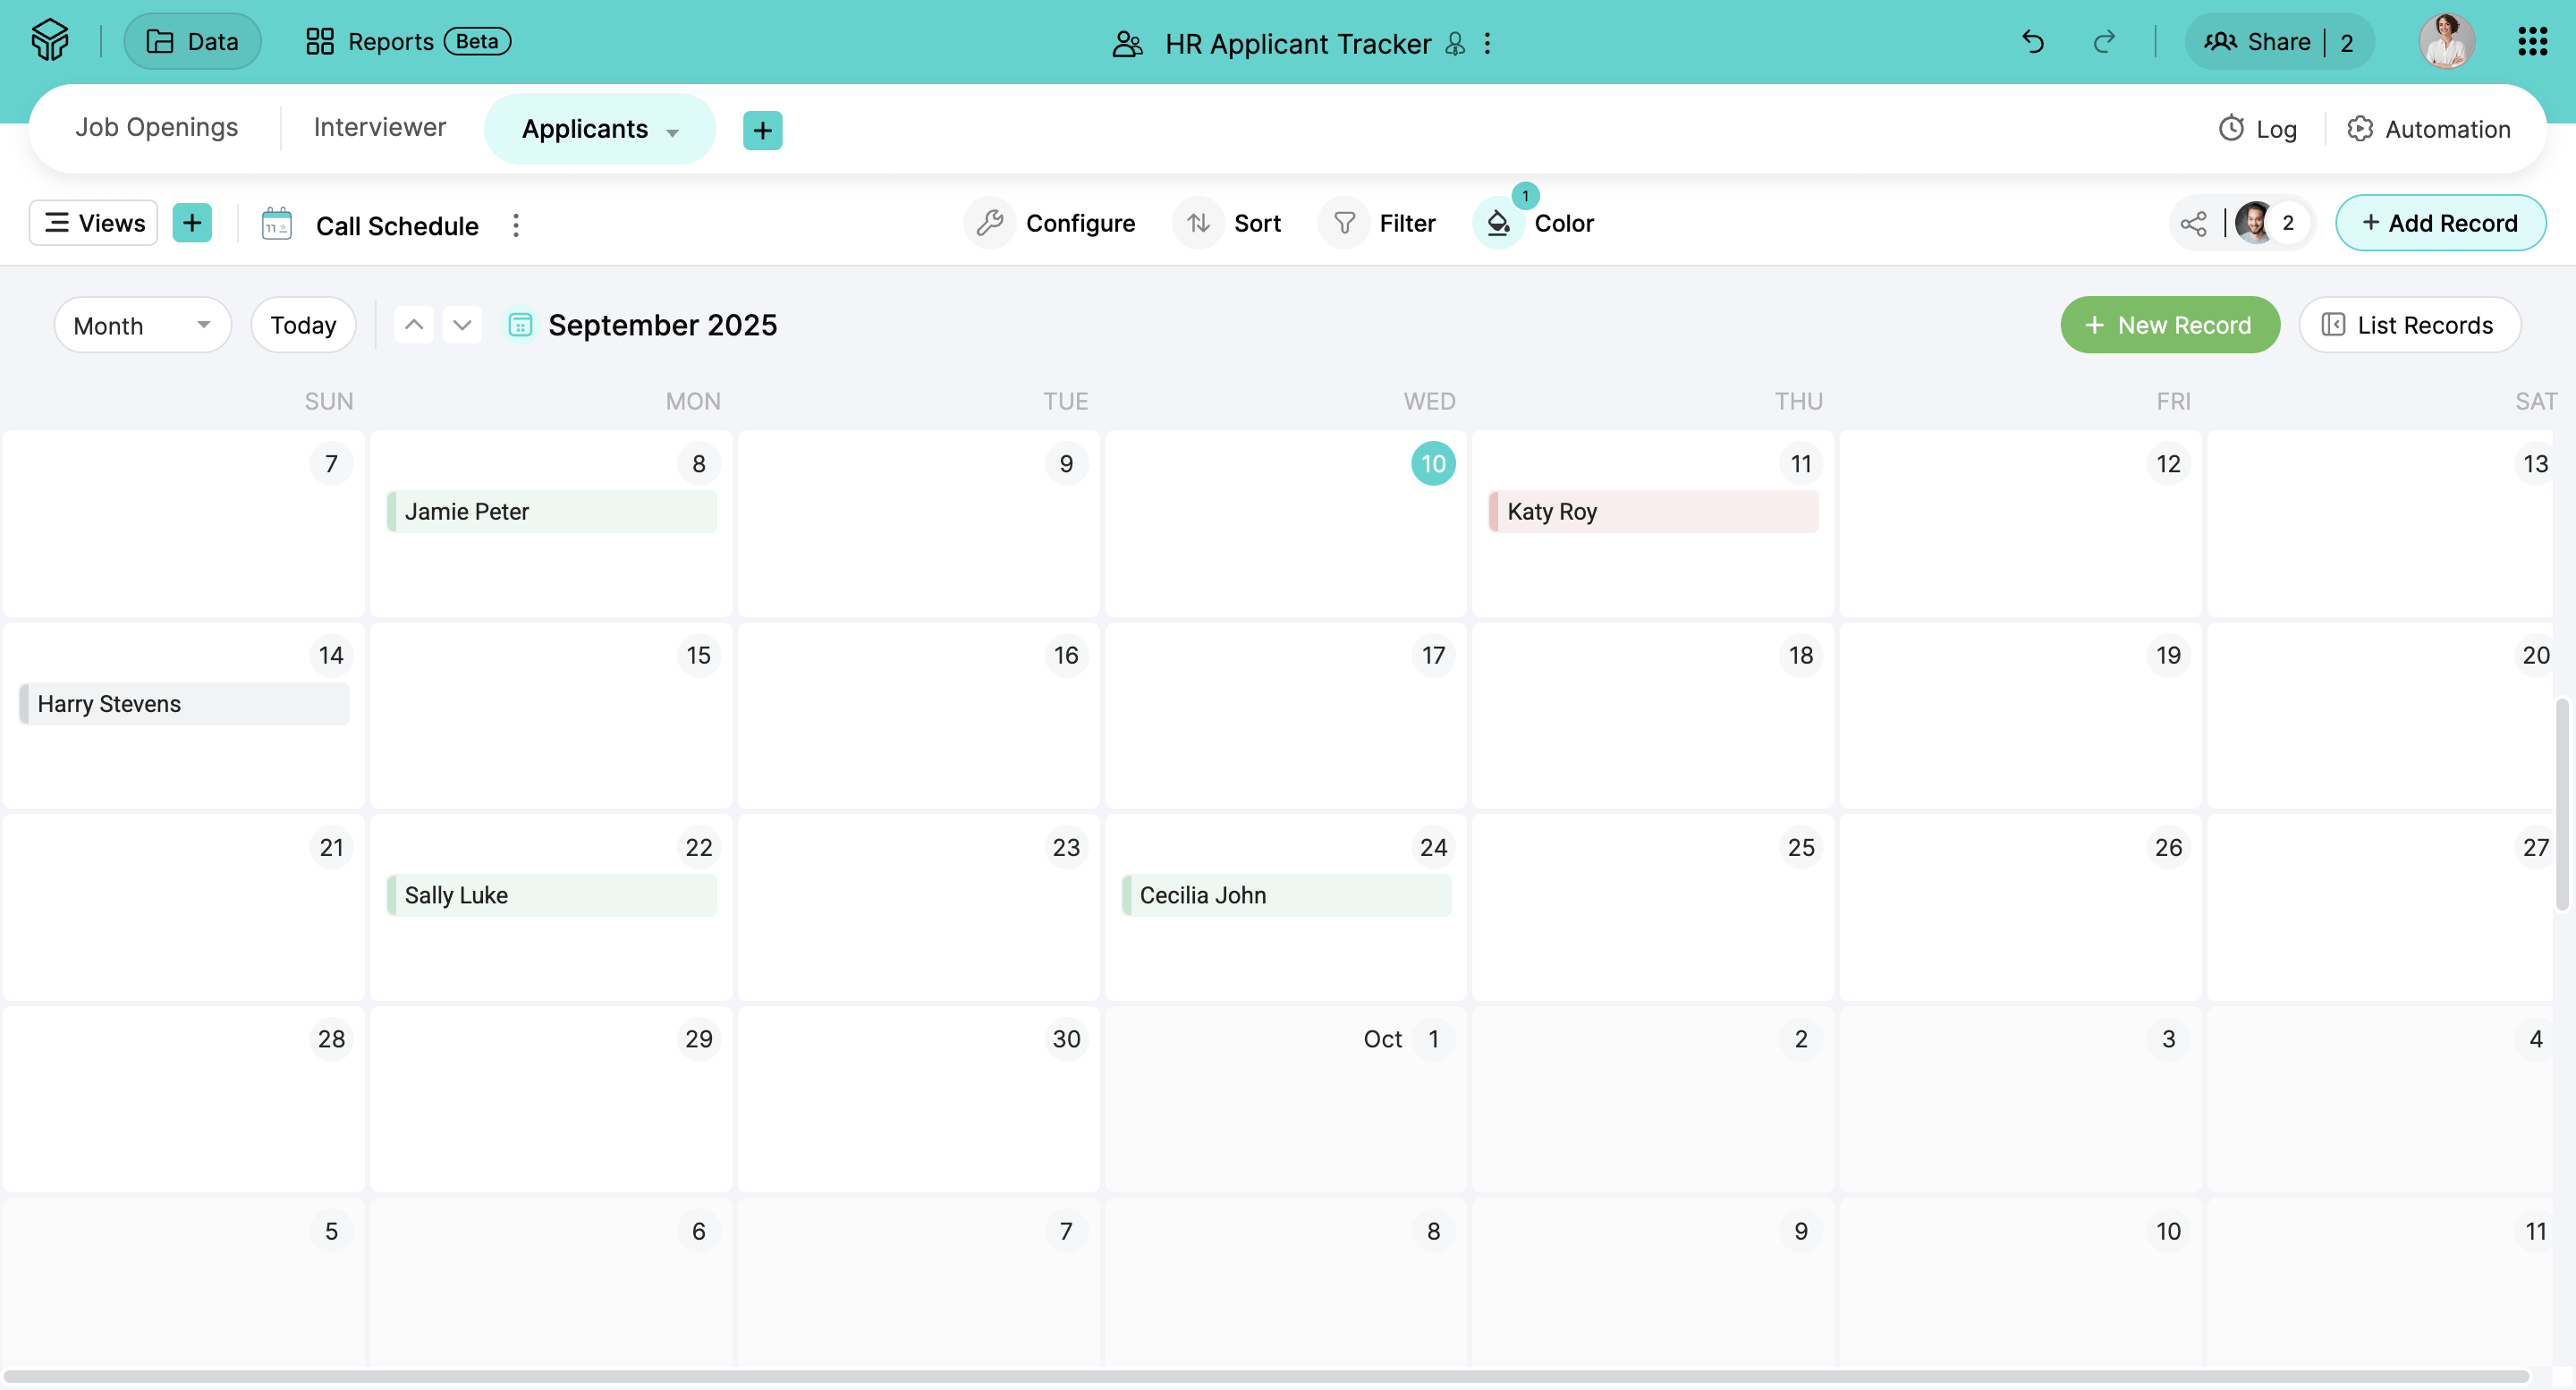Screen dimensions: 2576x1390
Task: Open Call Schedule view options menu
Action: point(516,226)
